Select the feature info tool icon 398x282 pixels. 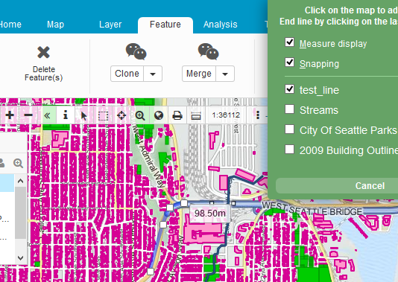[66, 115]
